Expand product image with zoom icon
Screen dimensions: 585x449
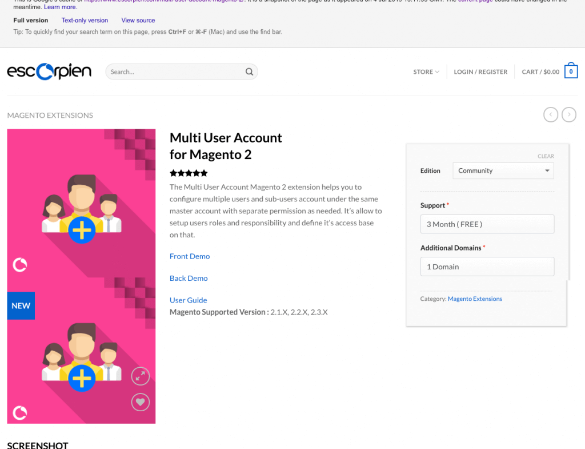(x=140, y=376)
